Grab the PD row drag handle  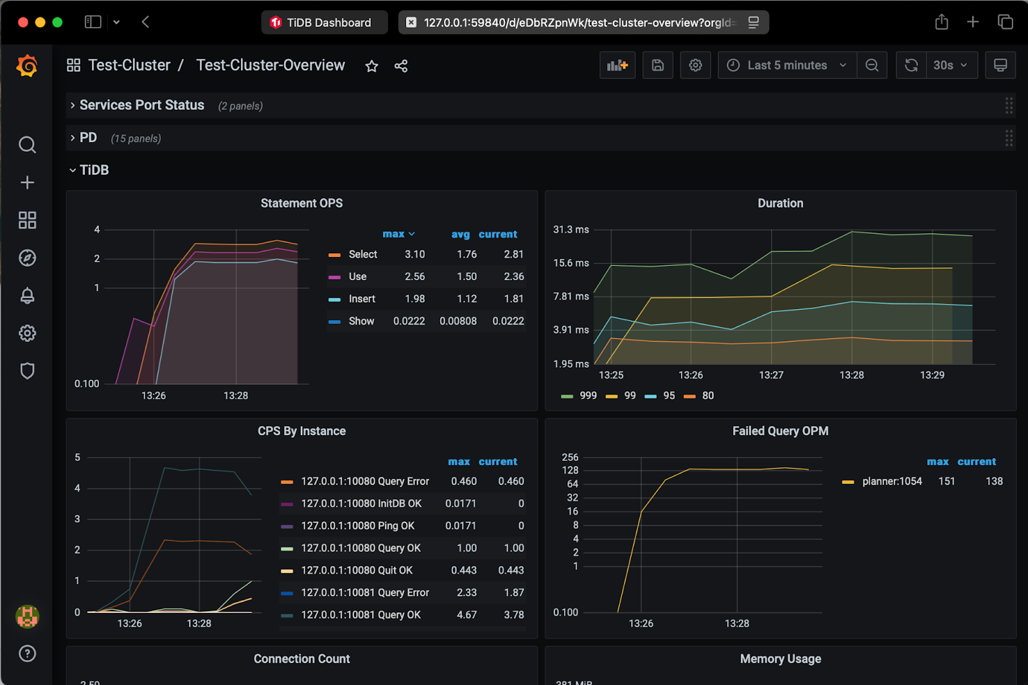(x=1009, y=138)
